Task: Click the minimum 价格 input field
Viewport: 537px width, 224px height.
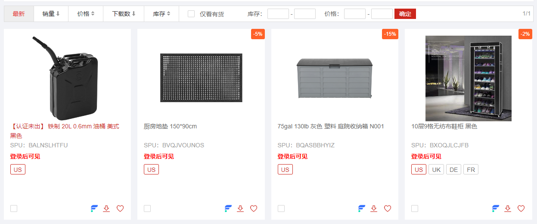Action: [354, 14]
